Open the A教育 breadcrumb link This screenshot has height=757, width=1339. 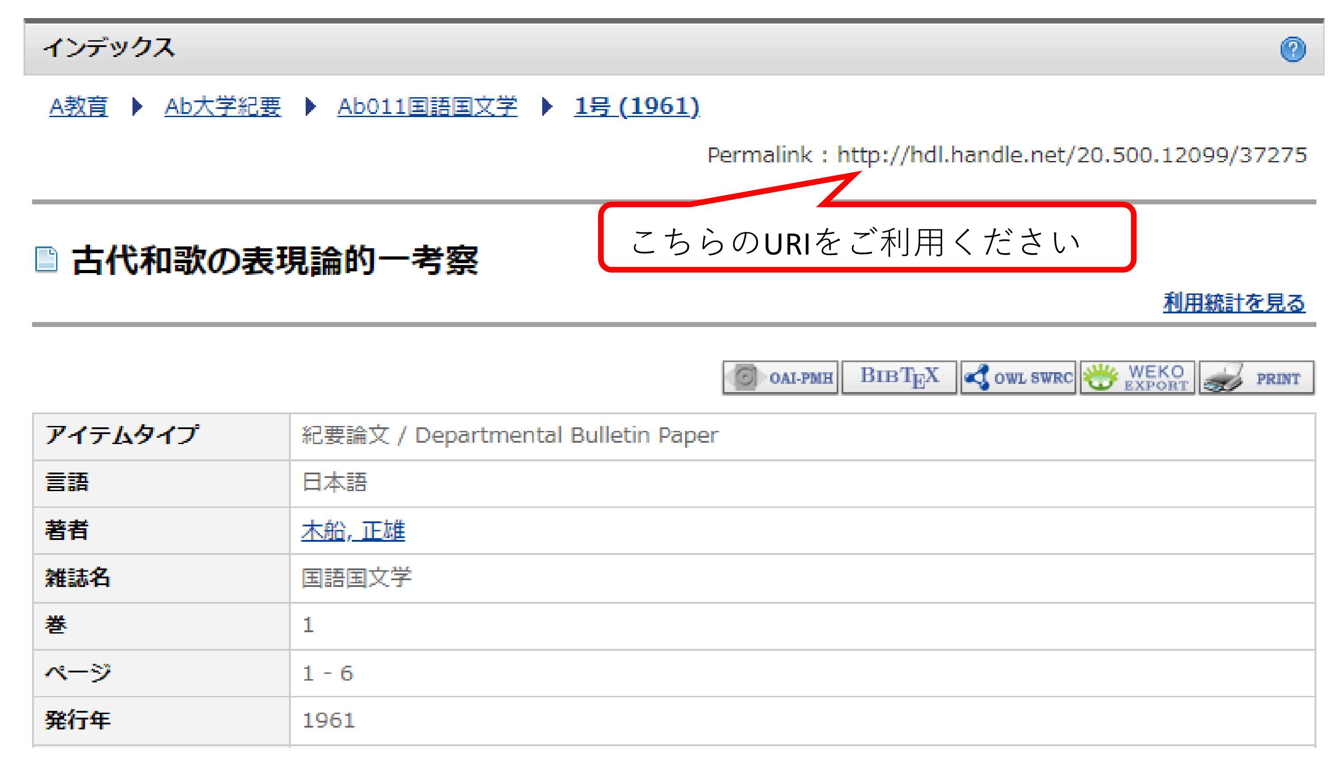click(x=79, y=107)
